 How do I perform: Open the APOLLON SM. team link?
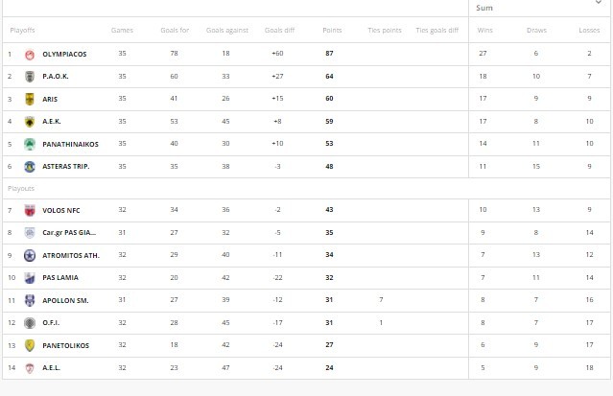click(65, 301)
